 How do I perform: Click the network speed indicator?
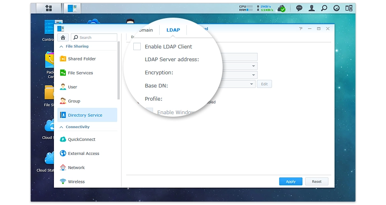pos(265,8)
